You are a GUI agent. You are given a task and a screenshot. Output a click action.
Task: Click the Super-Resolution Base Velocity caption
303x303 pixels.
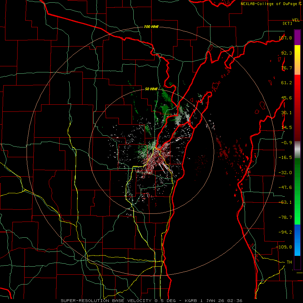(151, 301)
